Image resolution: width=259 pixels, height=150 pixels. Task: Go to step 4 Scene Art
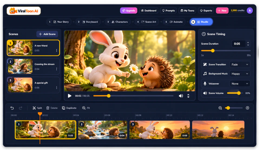(x=147, y=22)
